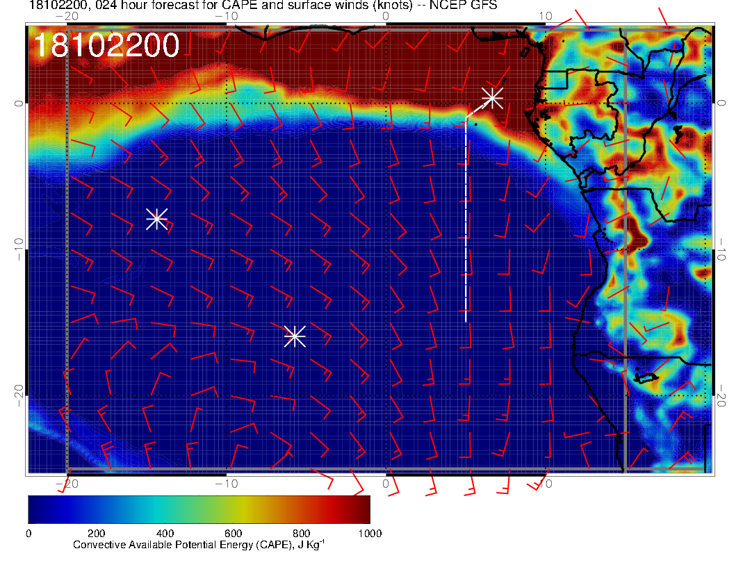Select the yellow section of the CAPE colorbar

coord(240,509)
